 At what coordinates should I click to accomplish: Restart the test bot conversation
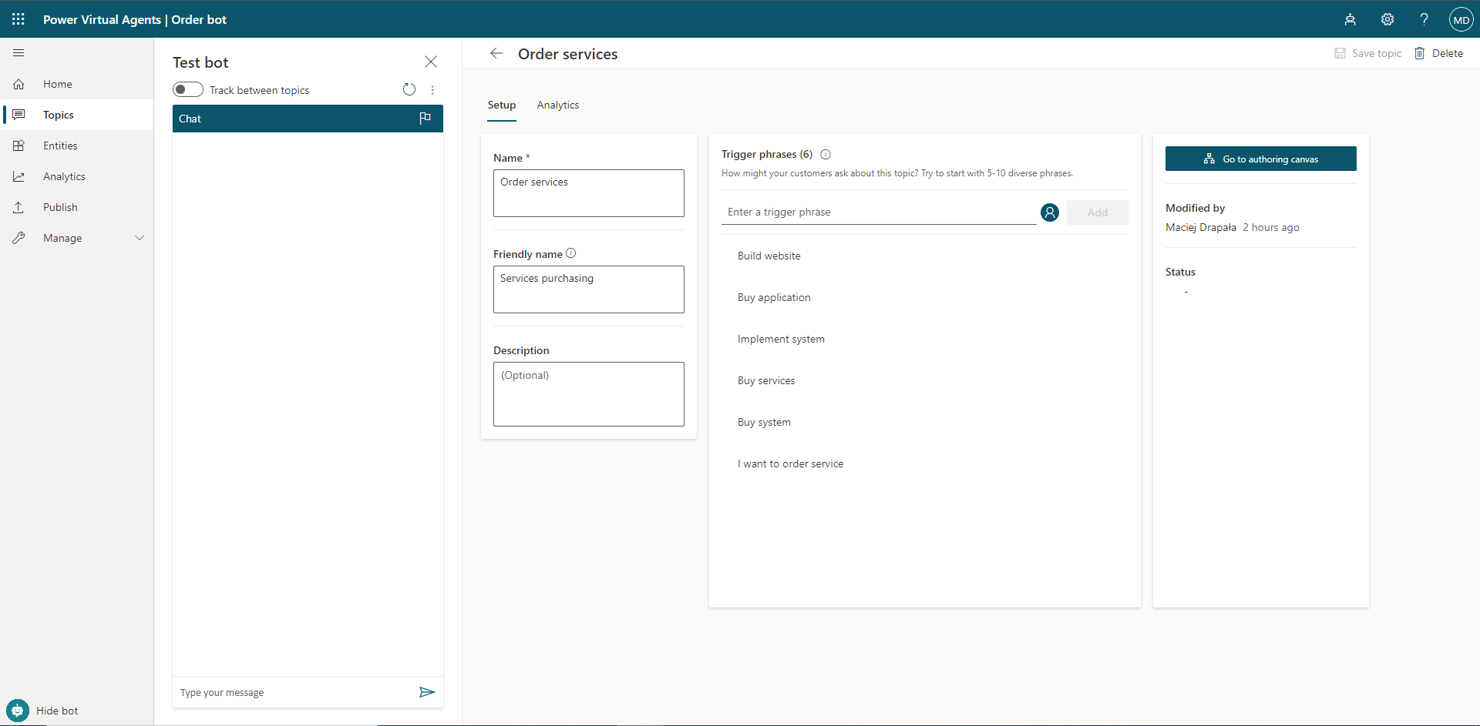pyautogui.click(x=409, y=89)
